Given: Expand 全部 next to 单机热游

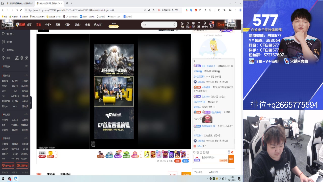Looking at the screenshot, I should [26, 115].
